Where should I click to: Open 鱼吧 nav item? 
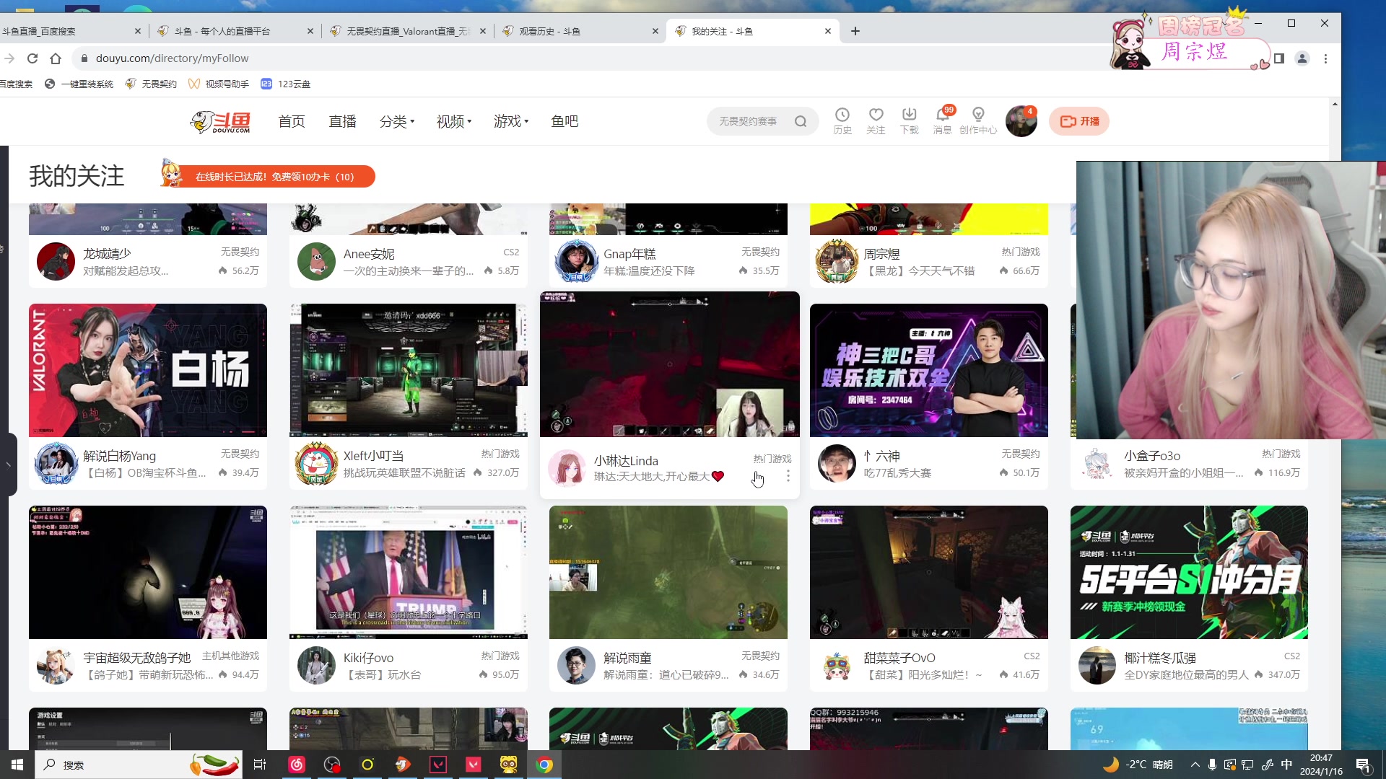565,121
